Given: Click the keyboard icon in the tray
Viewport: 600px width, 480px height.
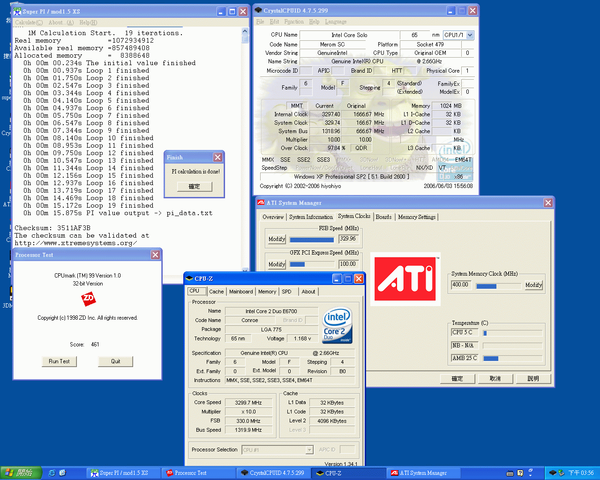Looking at the screenshot, I should pyautogui.click(x=510, y=473).
